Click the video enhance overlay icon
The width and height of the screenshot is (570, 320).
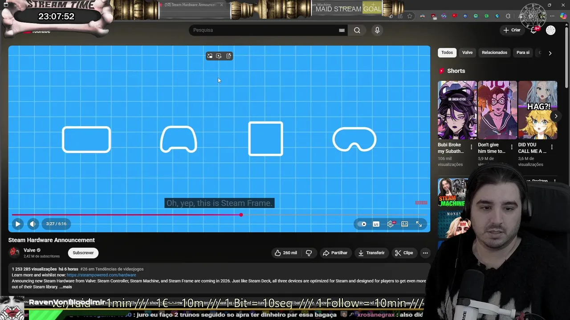click(219, 56)
